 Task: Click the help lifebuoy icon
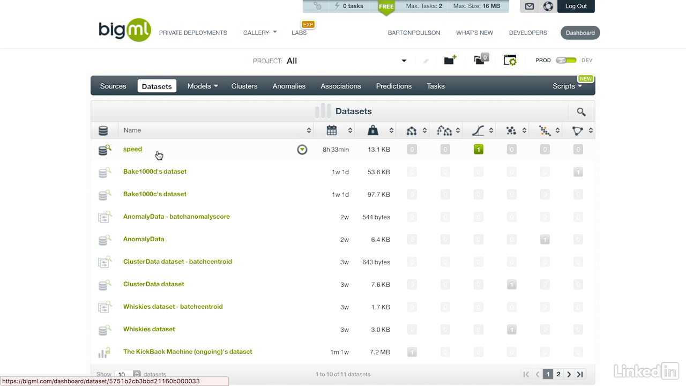tap(548, 6)
